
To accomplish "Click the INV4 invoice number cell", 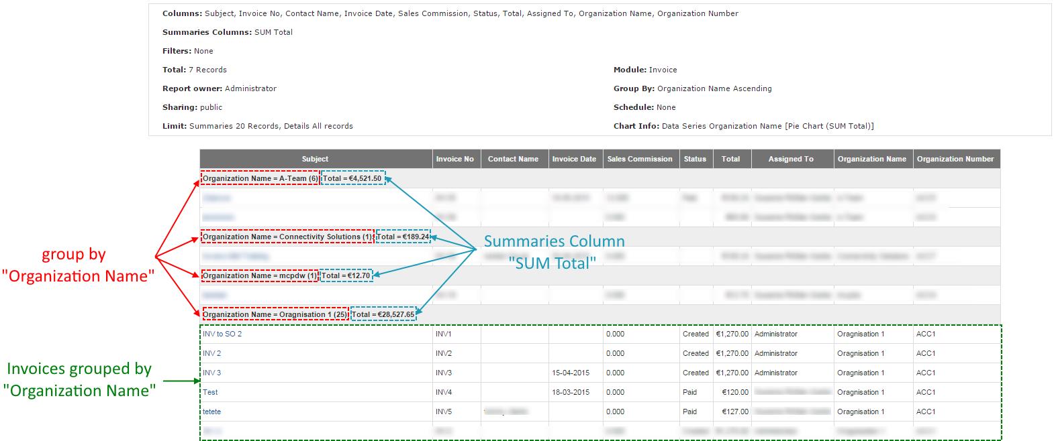I will click(444, 392).
